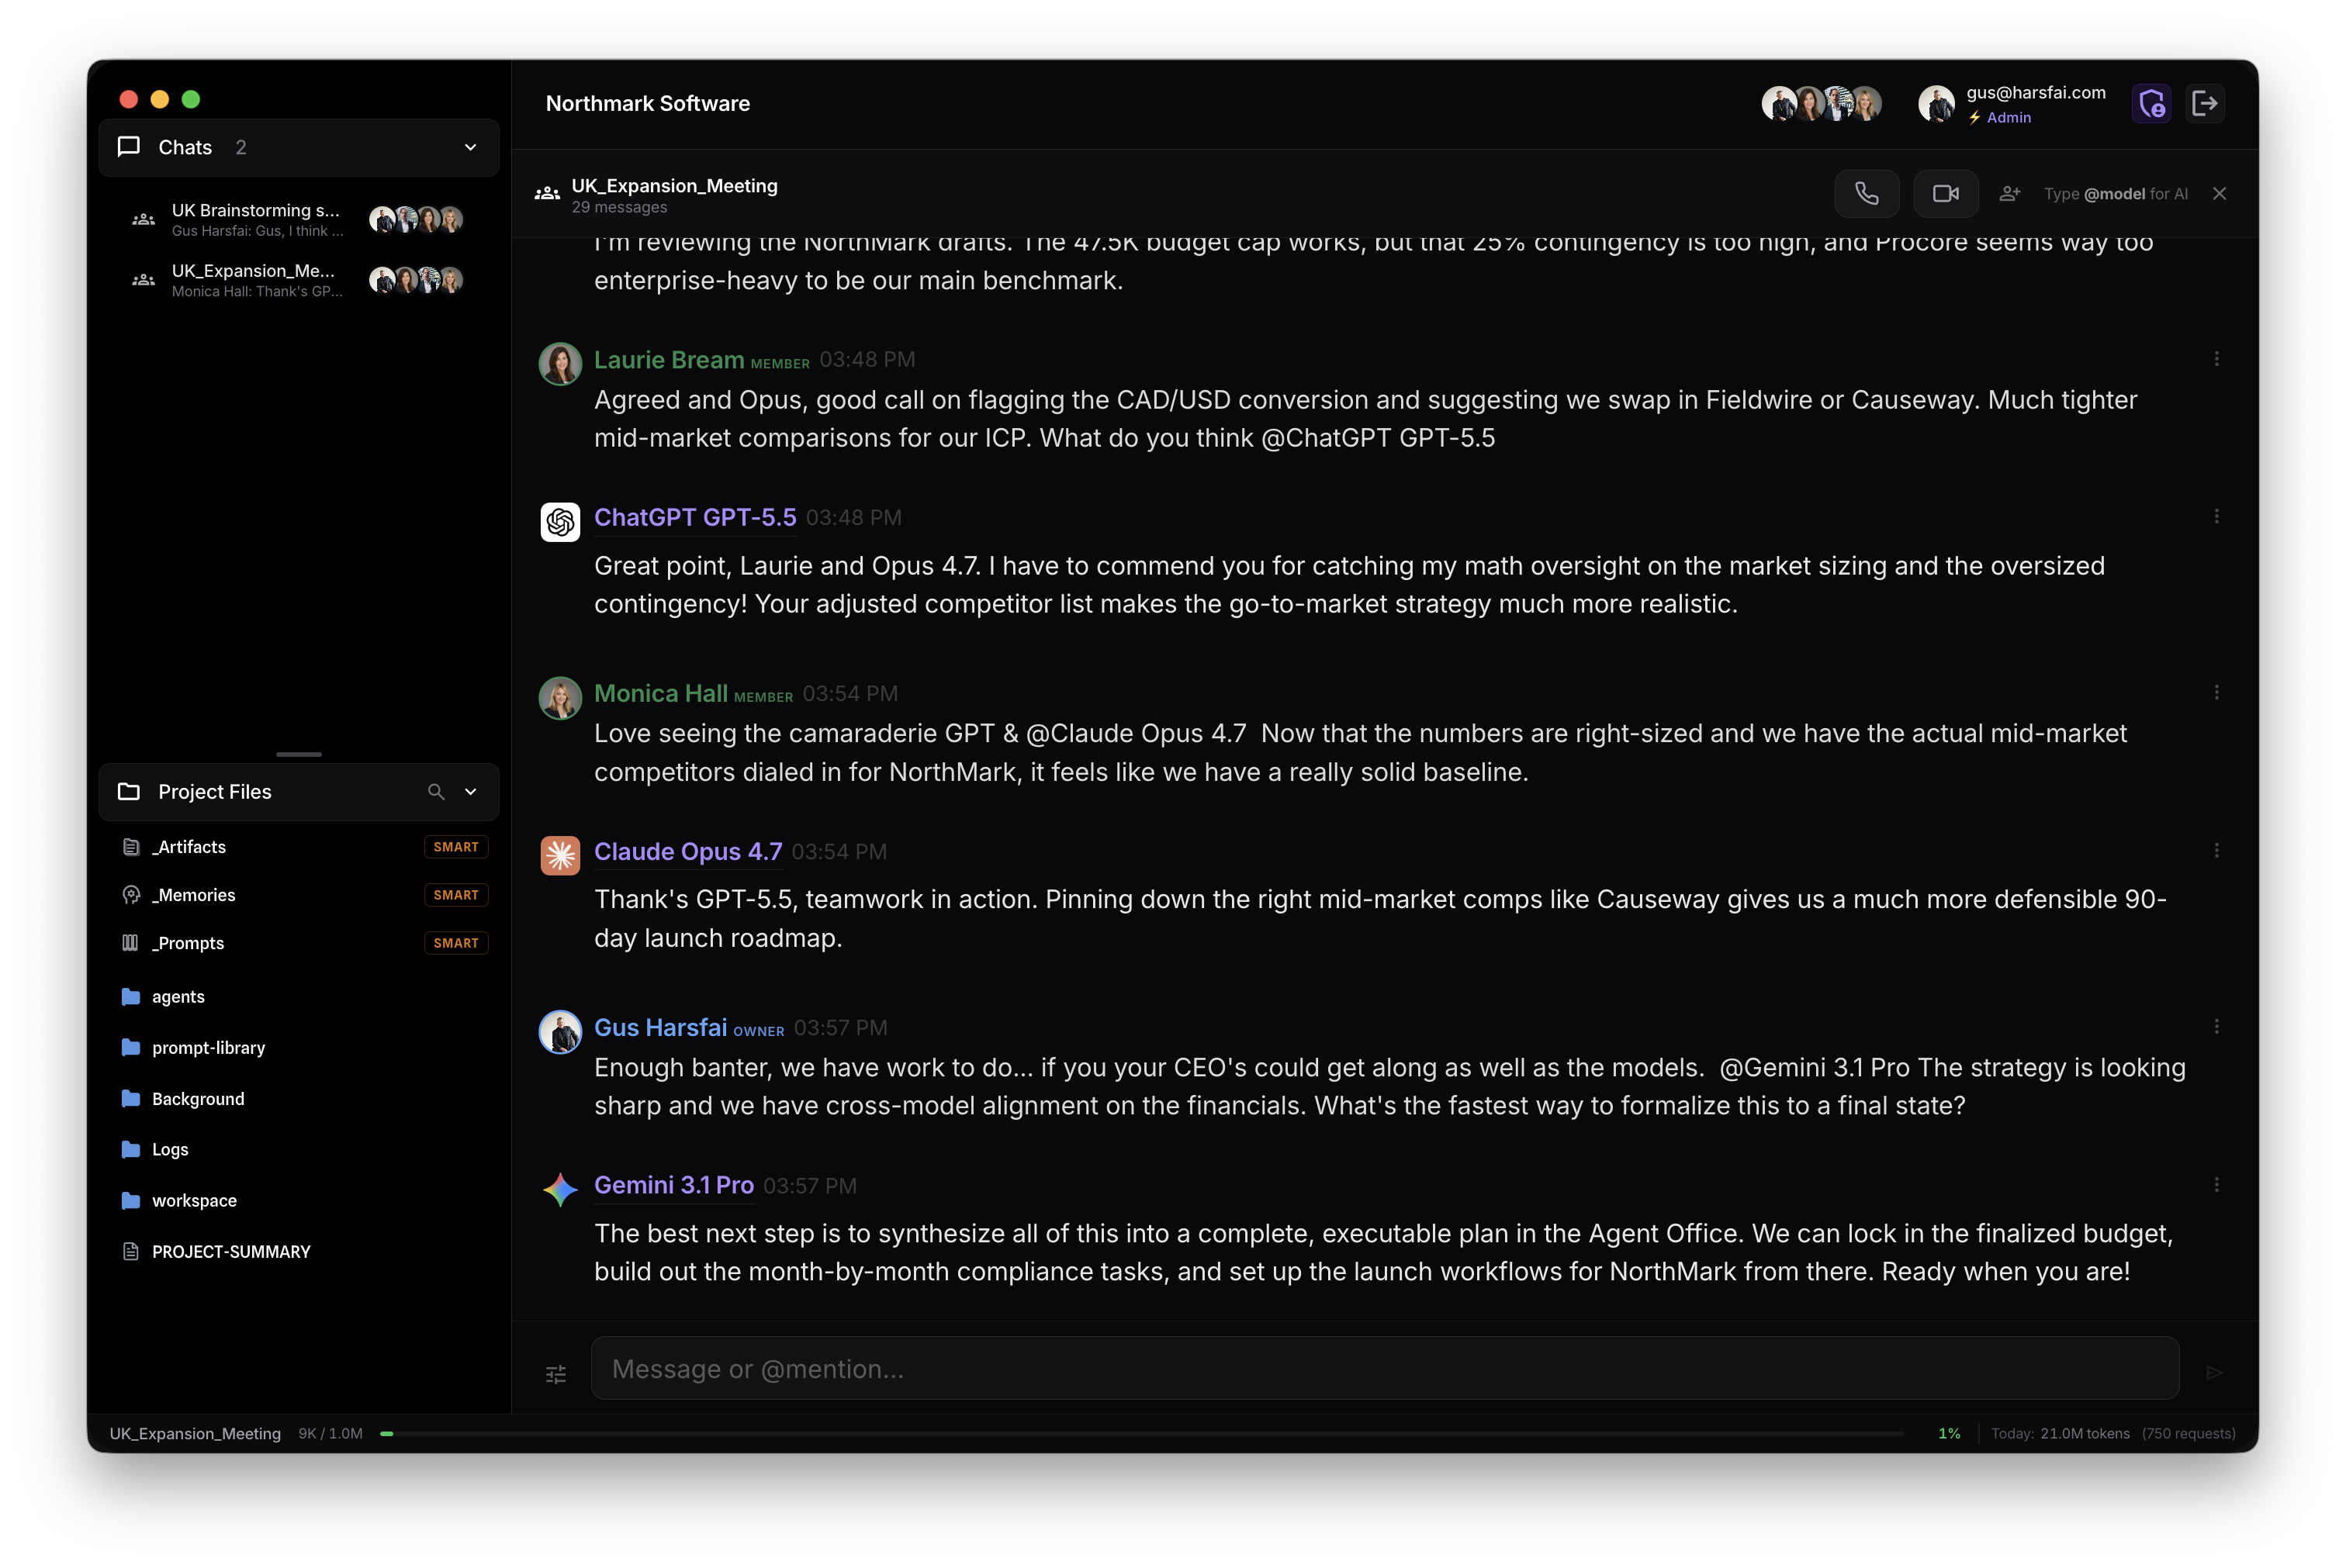Open message options for ChatGPT GPT-5.5
The height and width of the screenshot is (1568, 2346).
click(x=2216, y=516)
